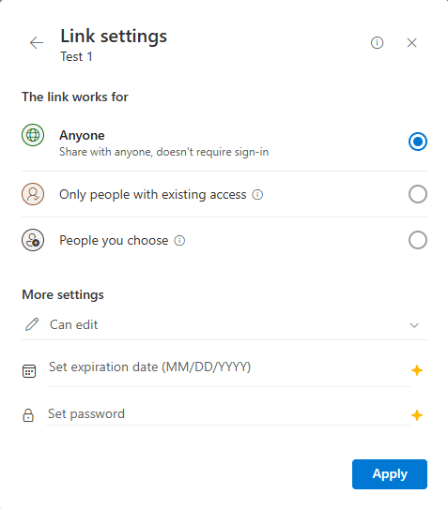This screenshot has height=509, width=448.
Task: Open the Can edit chevron arrow
Action: click(x=414, y=325)
